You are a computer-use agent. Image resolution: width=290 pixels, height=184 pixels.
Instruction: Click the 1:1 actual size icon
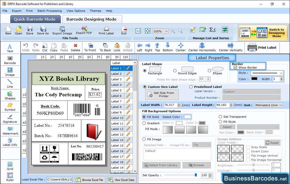click(x=138, y=31)
